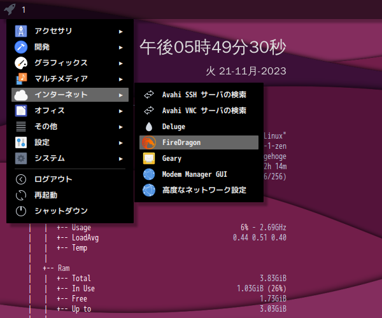Image resolution: width=382 pixels, height=318 pixels.
Task: Open the システム menu category
Action: 70,158
